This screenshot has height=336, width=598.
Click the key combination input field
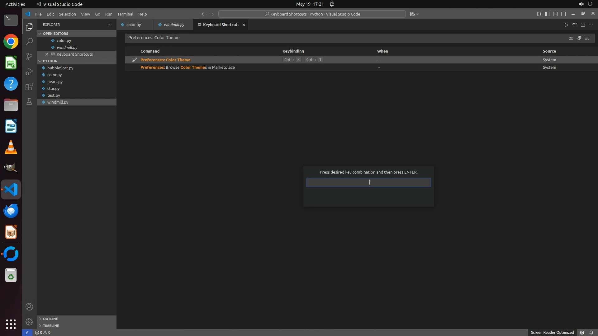tap(368, 183)
